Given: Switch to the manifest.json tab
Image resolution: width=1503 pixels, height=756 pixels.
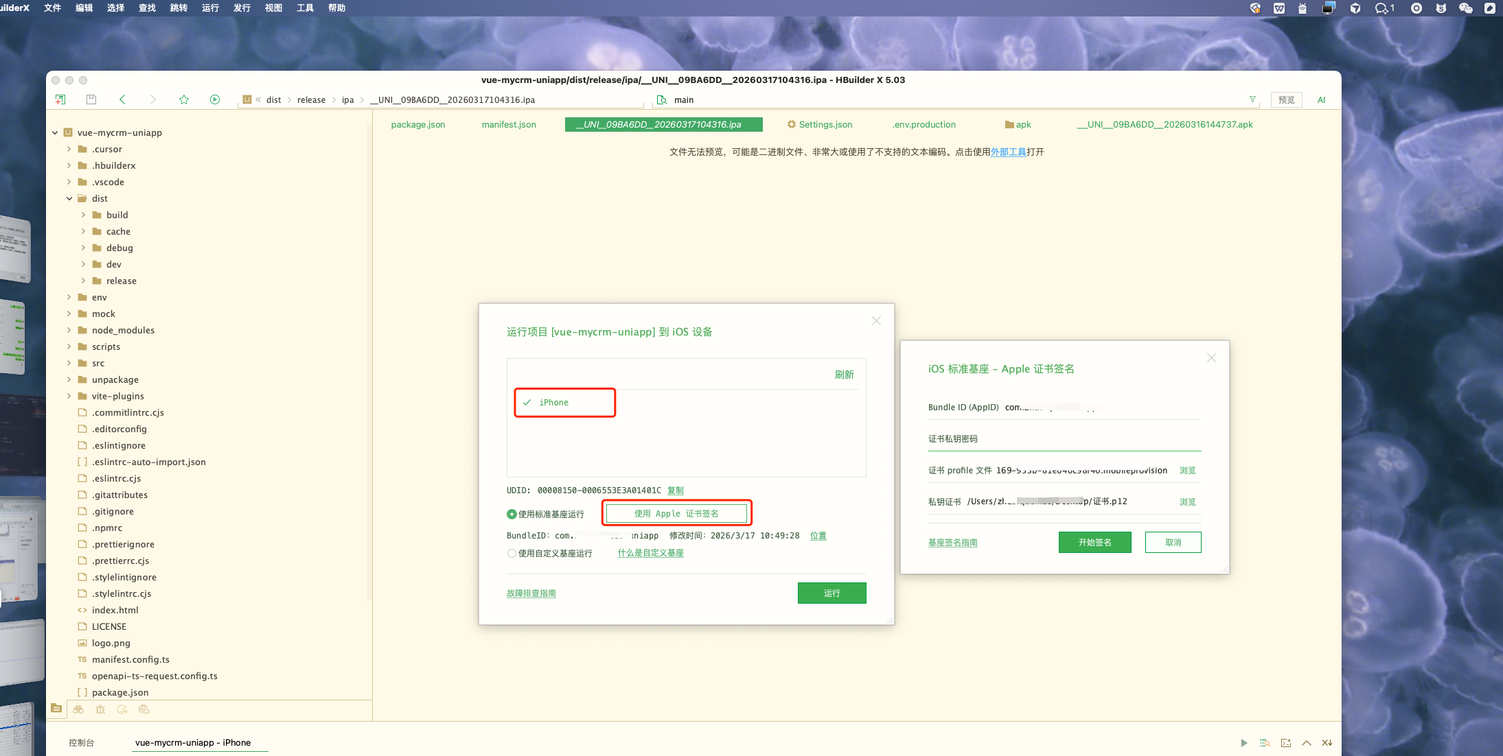Looking at the screenshot, I should [509, 124].
